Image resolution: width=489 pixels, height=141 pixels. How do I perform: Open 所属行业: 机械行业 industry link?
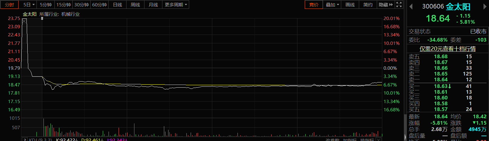coord(60,14)
